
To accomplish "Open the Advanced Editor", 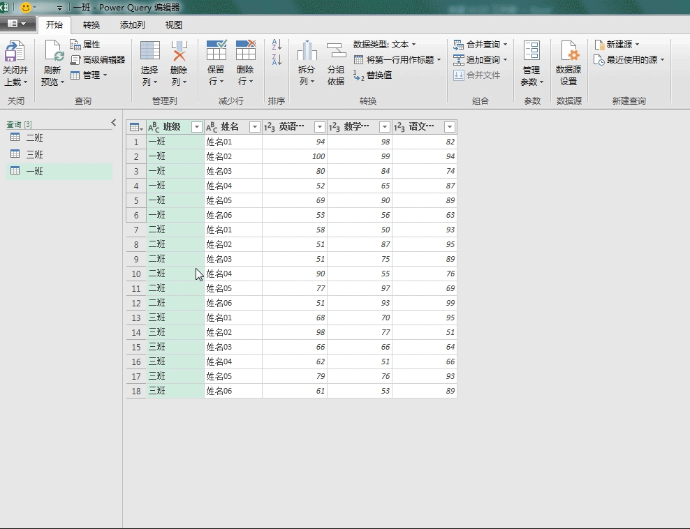I will click(x=98, y=60).
